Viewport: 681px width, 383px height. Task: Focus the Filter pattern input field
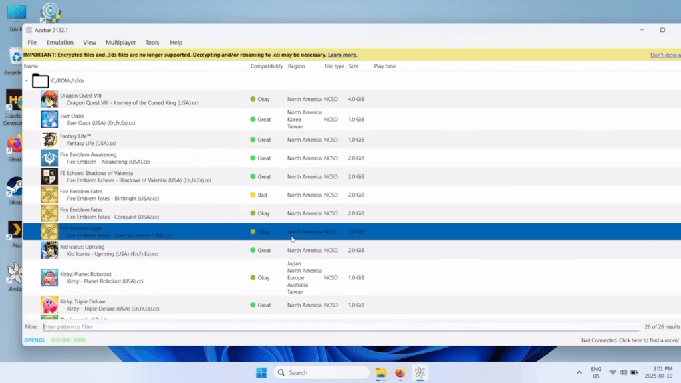[341, 327]
